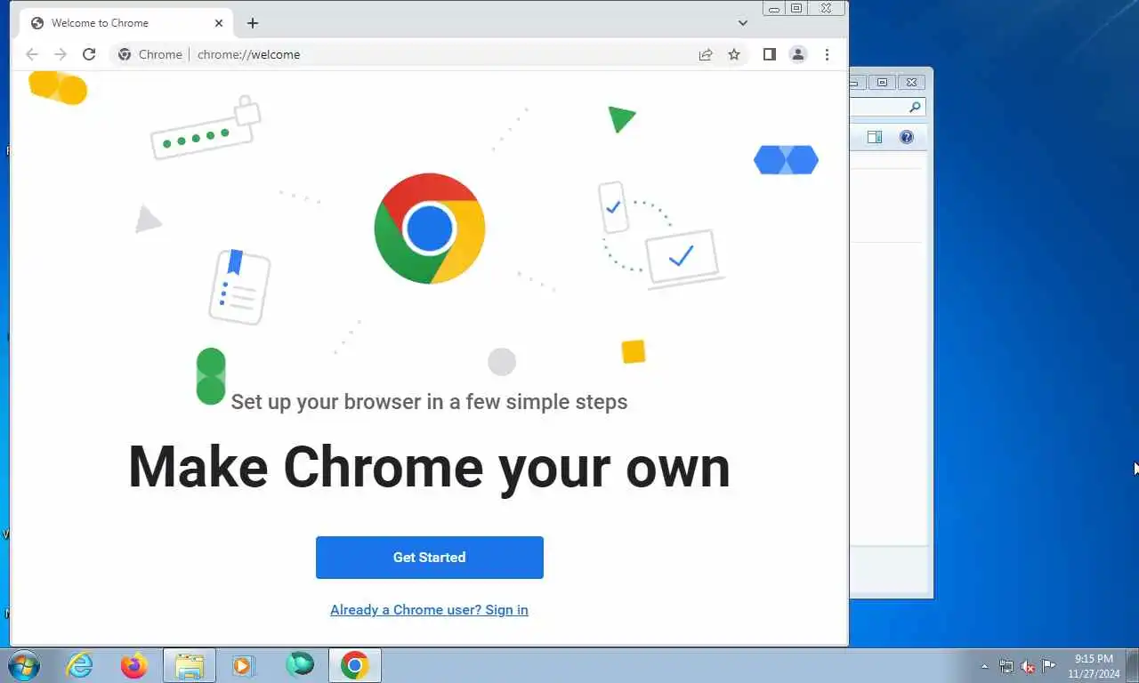Click Show desktop strip at taskbar end
1139x683 pixels.
click(x=1133, y=666)
